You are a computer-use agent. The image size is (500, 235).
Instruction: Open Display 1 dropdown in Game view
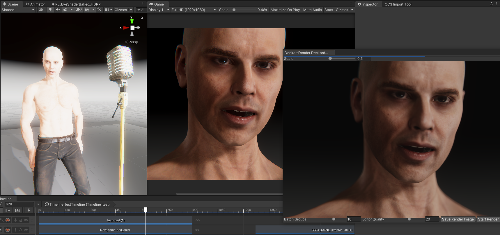click(x=159, y=10)
